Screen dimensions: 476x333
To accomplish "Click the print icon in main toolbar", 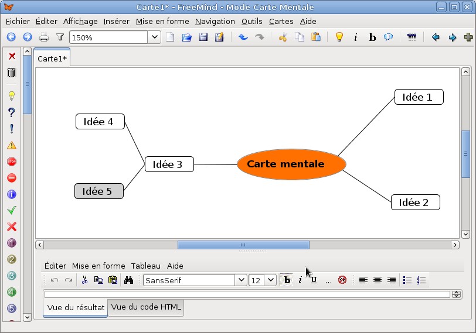I will tap(44, 37).
